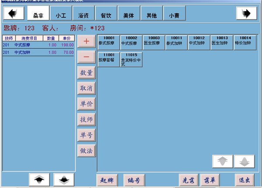Viewport: 262px width, 188px height.
Task: Click the right arrow beside the category tabs
Action: (246, 13)
